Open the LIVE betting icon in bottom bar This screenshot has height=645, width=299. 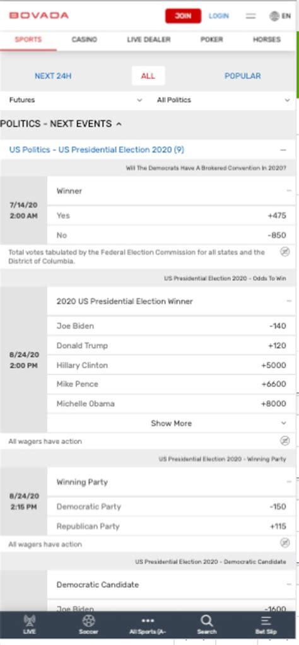click(x=30, y=621)
